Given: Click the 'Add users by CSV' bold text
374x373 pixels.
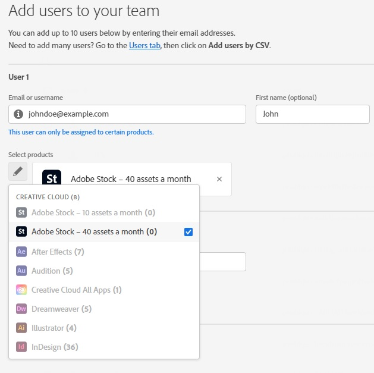Looking at the screenshot, I should (239, 45).
